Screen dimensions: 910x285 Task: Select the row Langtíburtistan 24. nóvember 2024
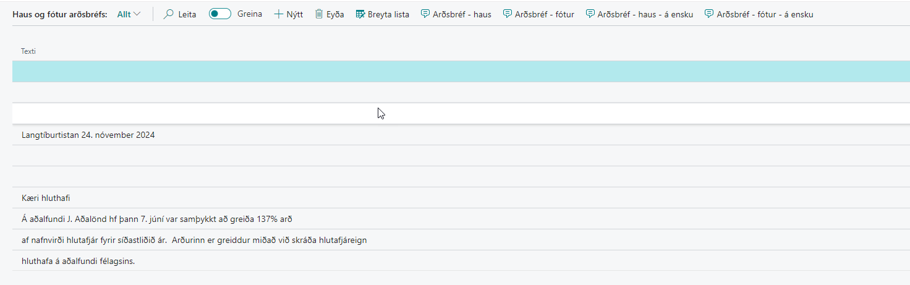coord(88,135)
